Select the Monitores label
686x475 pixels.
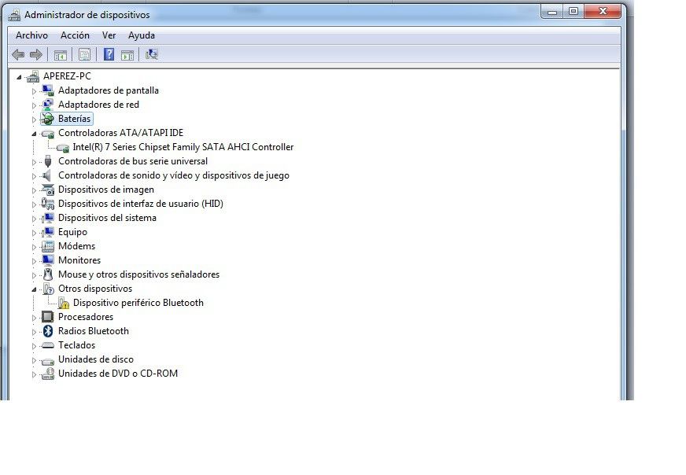(x=79, y=260)
